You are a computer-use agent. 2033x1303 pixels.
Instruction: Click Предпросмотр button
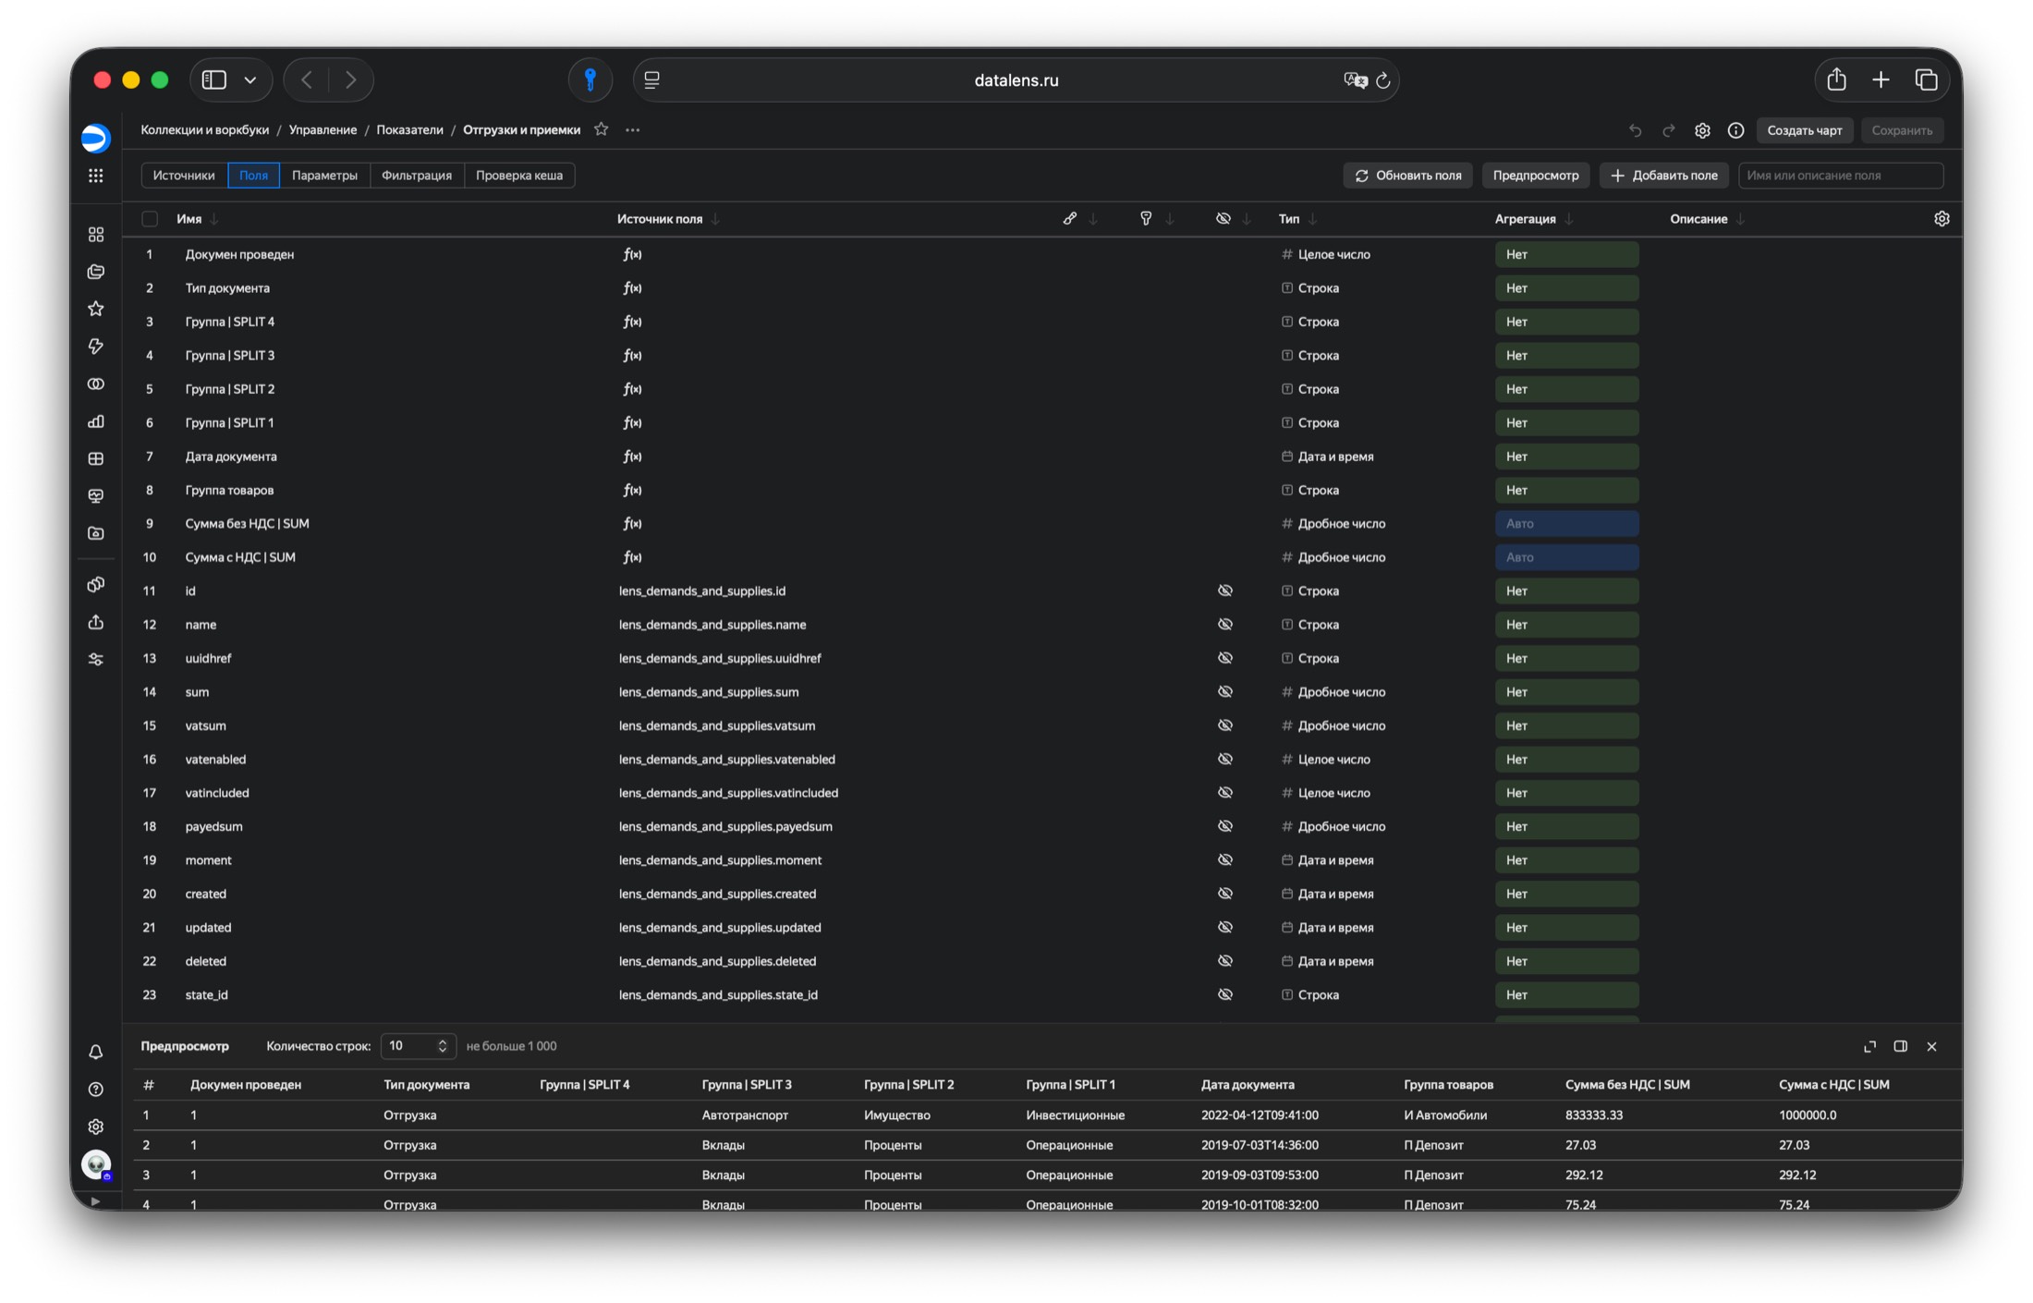[x=1536, y=176]
